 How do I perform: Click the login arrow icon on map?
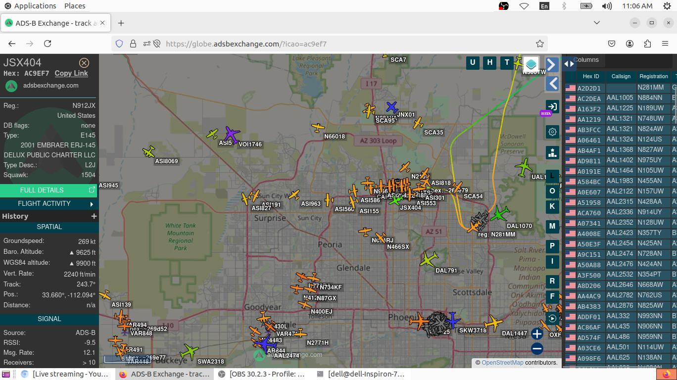click(552, 106)
